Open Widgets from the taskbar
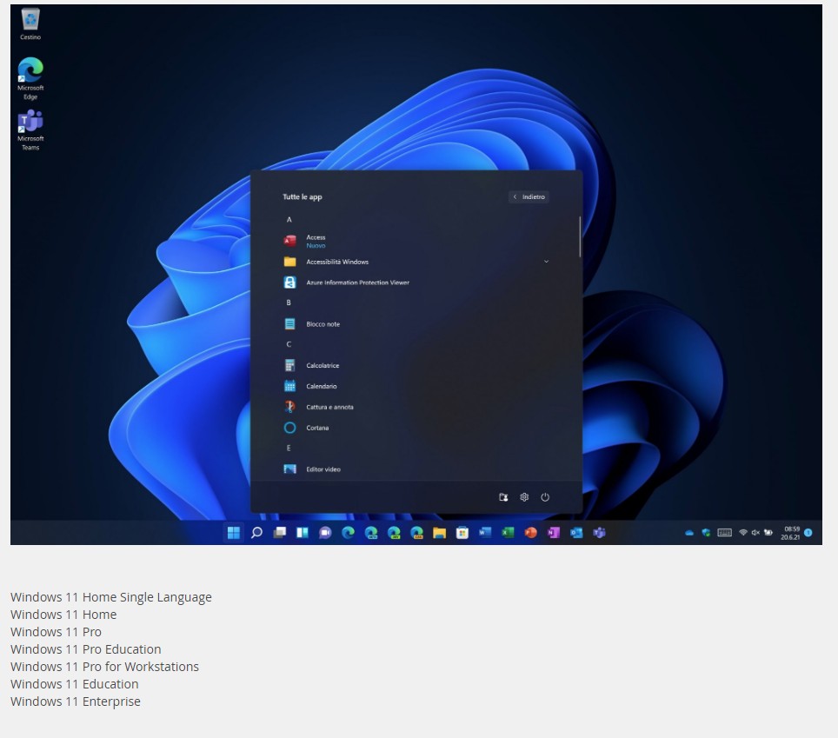 coord(303,533)
